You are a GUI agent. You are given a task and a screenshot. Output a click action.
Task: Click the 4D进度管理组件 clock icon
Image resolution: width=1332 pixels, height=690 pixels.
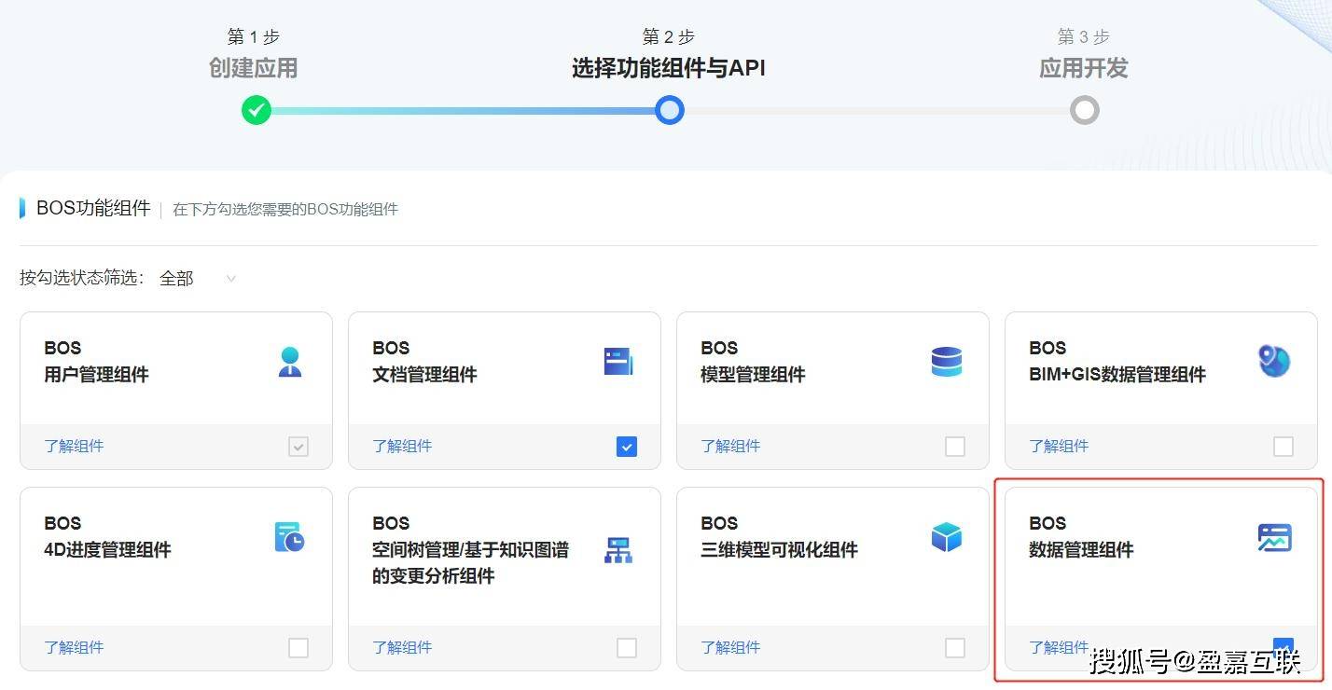pos(289,536)
